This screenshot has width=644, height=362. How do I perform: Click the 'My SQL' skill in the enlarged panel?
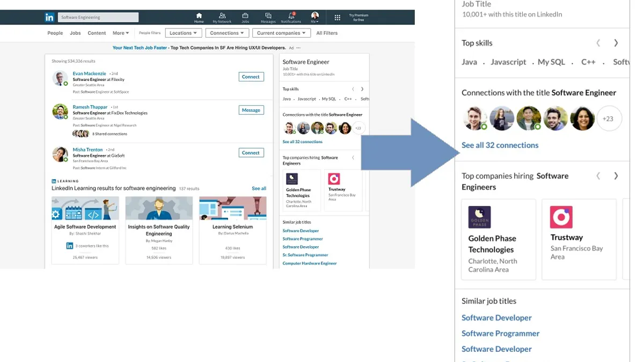tap(552, 62)
